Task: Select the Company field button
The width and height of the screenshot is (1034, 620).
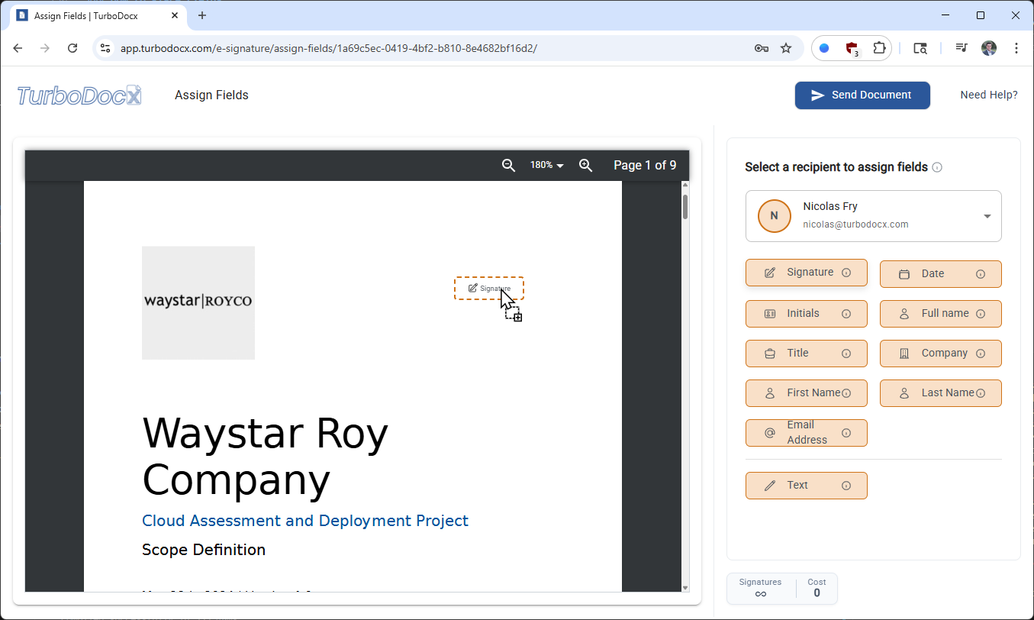Action: (x=941, y=354)
